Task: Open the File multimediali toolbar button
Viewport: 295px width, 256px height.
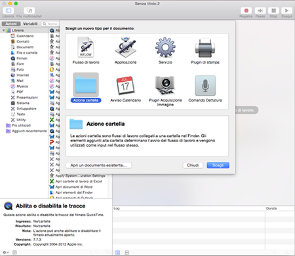Action: pos(29,10)
